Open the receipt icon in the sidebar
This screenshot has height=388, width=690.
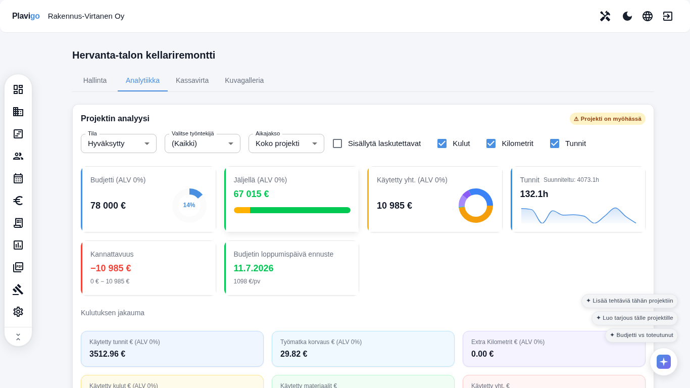[18, 223]
